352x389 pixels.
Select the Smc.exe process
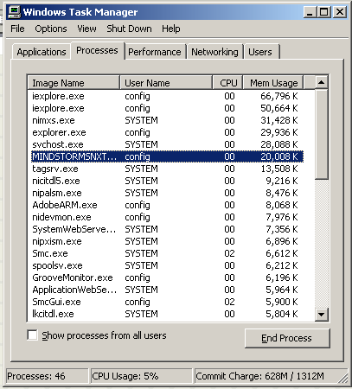[167, 253]
